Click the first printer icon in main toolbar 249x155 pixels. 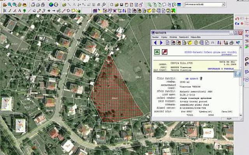click(x=33, y=5)
